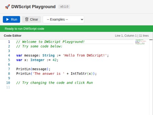Click the var keyword on line 4
Screen dimensions: 153x115
[x=19, y=55]
